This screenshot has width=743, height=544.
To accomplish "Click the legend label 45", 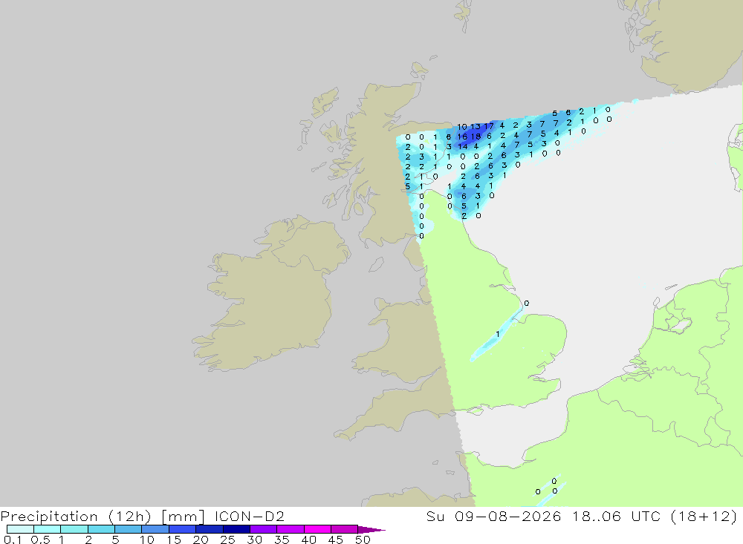I will click(x=336, y=540).
